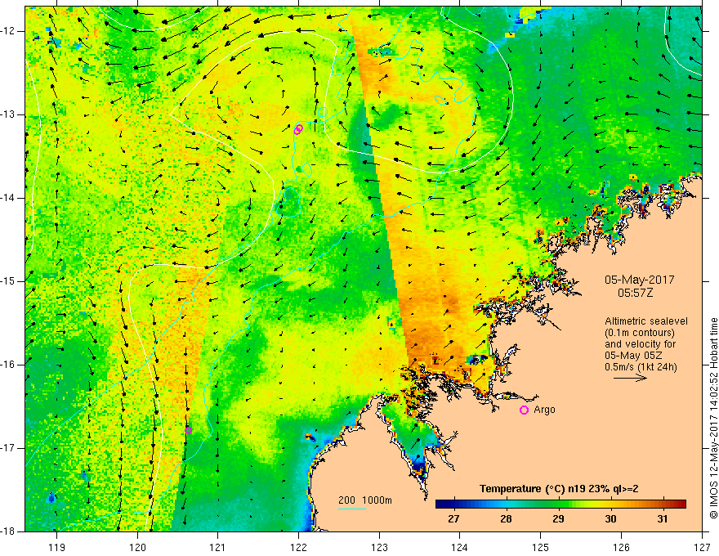The height and width of the screenshot is (556, 719).
Task: Click the color bar label "28"
Action: [506, 519]
